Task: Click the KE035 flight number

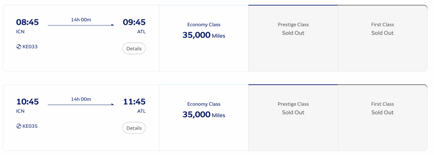Action: [30, 126]
